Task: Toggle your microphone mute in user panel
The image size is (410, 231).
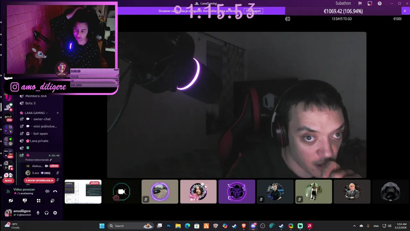Action: click(x=38, y=213)
